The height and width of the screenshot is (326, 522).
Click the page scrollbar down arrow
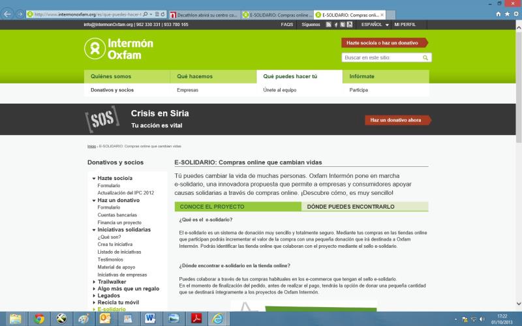tap(519, 304)
